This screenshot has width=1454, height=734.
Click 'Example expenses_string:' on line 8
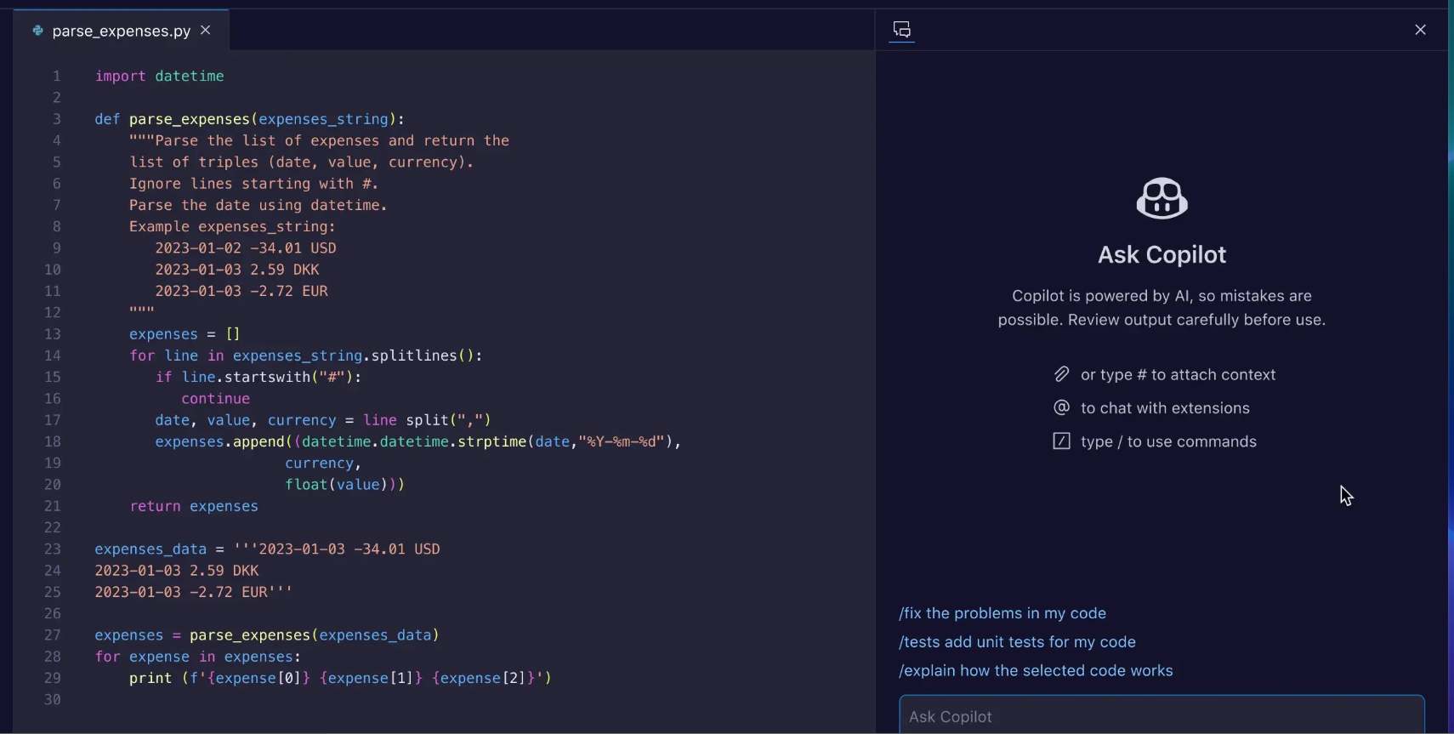(232, 227)
